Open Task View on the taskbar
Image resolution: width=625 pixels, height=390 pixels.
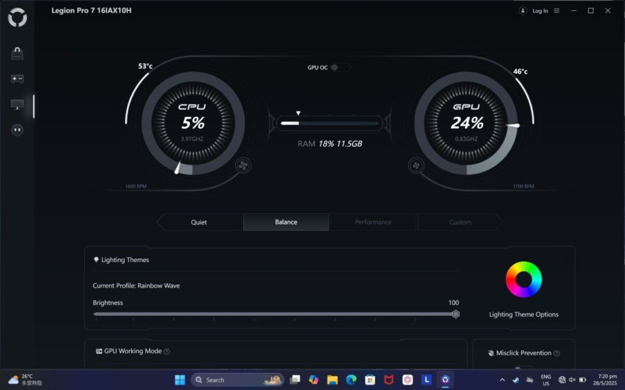click(295, 380)
